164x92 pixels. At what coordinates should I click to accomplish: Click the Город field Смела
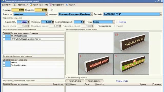coord(102,22)
